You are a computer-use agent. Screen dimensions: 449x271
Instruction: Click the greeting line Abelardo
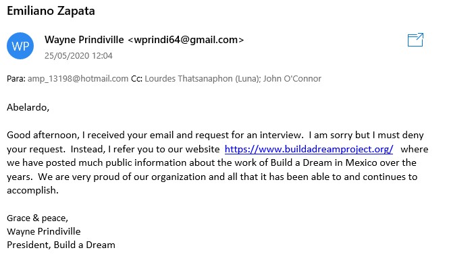coord(28,107)
